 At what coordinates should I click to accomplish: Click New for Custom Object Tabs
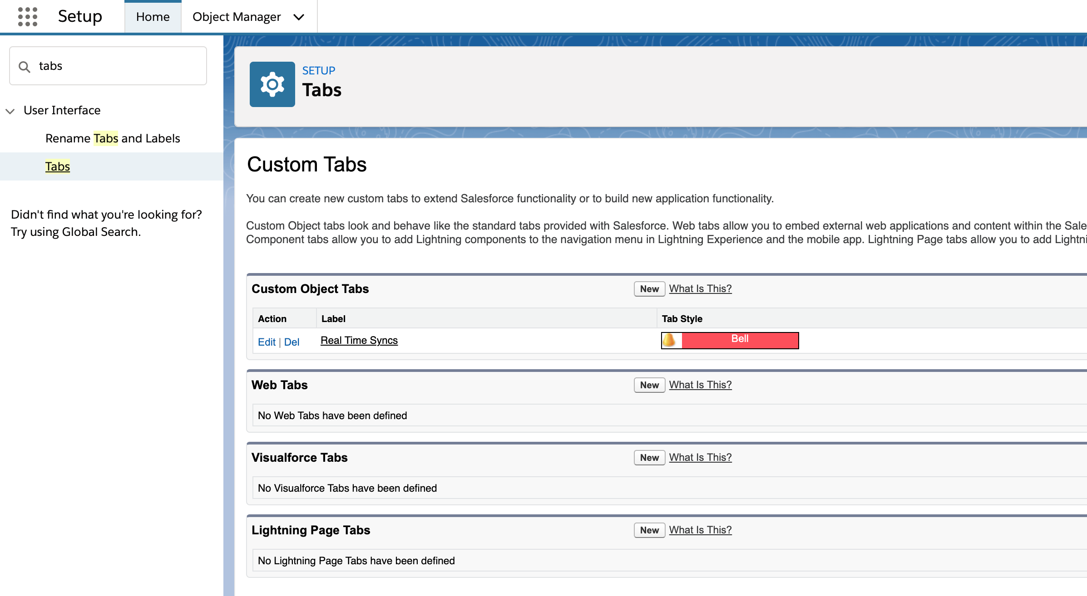point(649,289)
